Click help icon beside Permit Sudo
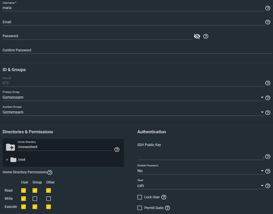273x214 pixels. click(x=167, y=208)
